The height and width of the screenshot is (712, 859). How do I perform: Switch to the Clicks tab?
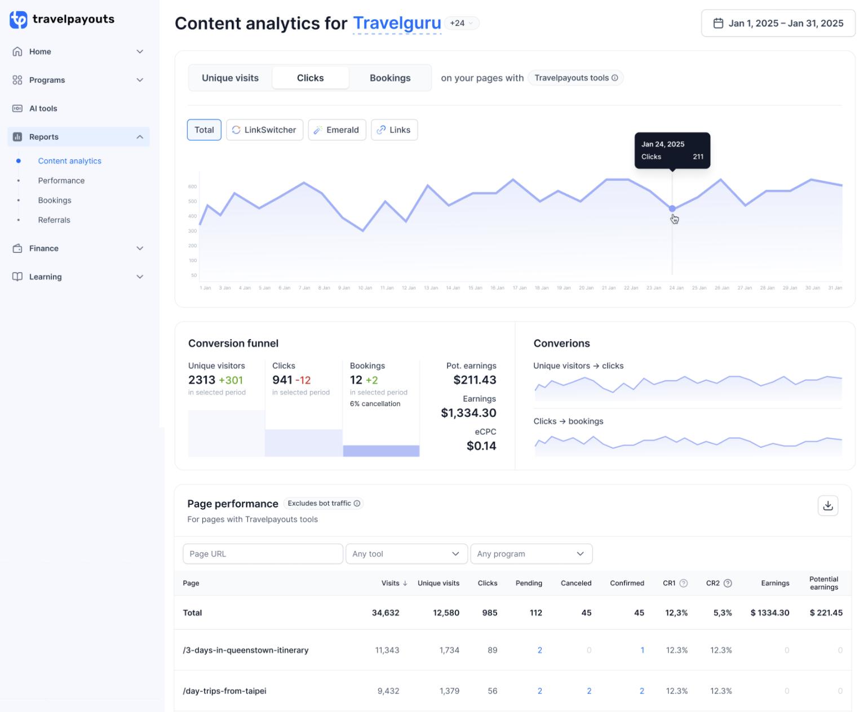tap(310, 78)
